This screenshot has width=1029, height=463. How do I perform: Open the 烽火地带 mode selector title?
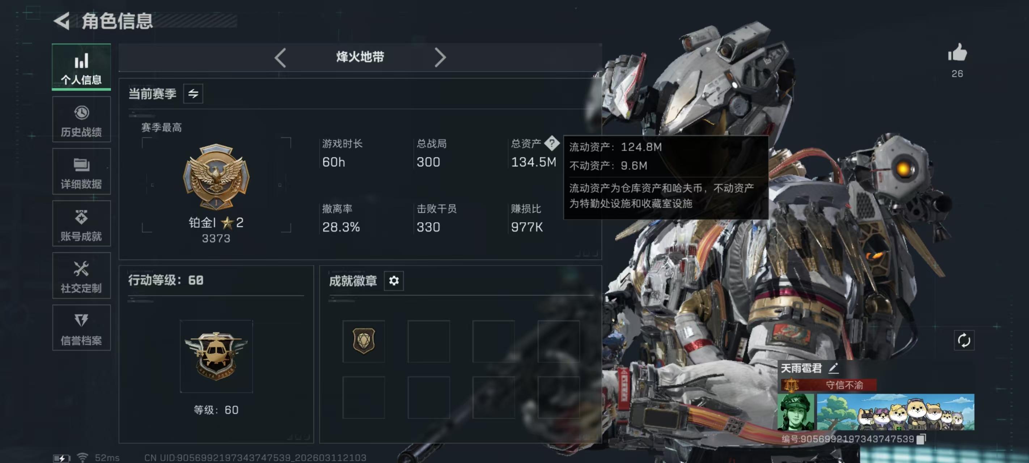coord(360,57)
